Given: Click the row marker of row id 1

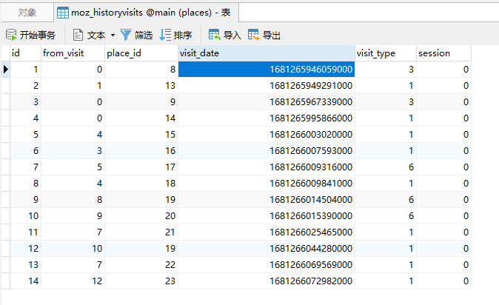Looking at the screenshot, I should [x=6, y=69].
